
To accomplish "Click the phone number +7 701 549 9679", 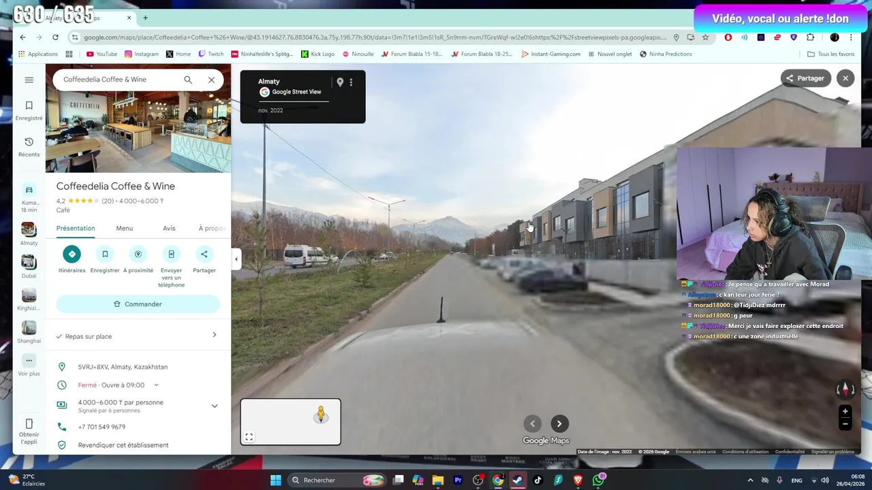I will click(102, 427).
